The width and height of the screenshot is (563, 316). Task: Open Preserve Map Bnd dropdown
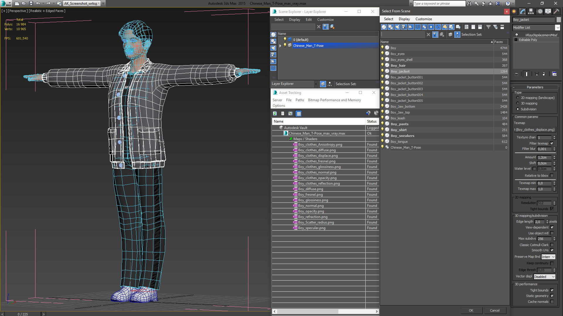(x=548, y=257)
